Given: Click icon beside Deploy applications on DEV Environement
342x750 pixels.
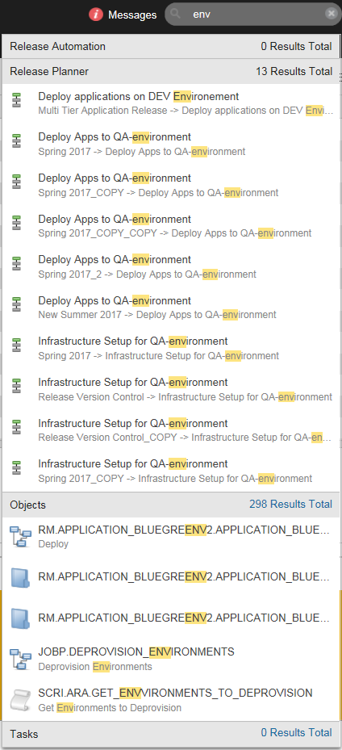Looking at the screenshot, I should click(17, 100).
